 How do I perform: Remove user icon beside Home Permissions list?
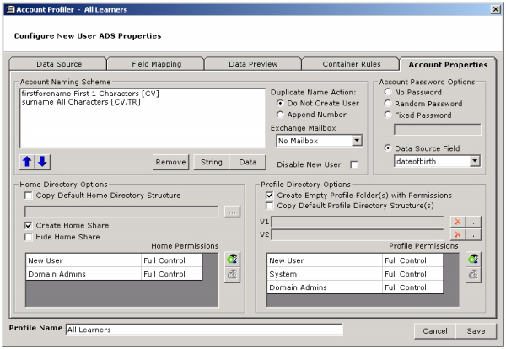pyautogui.click(x=233, y=275)
